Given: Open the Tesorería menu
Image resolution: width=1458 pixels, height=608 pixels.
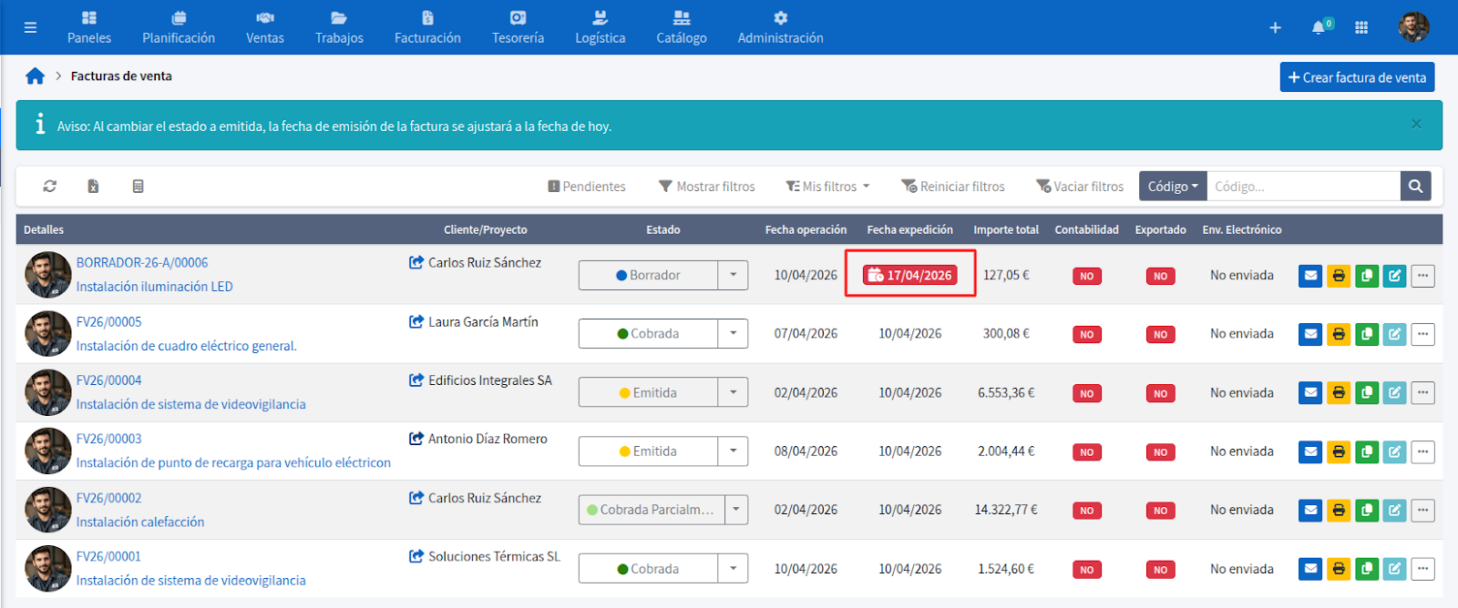Looking at the screenshot, I should (x=518, y=27).
